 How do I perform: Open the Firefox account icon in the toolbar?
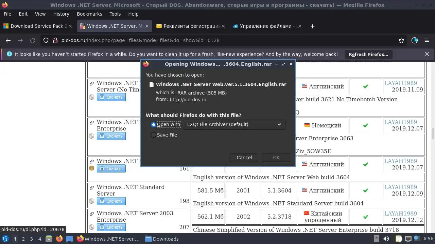coord(414,40)
